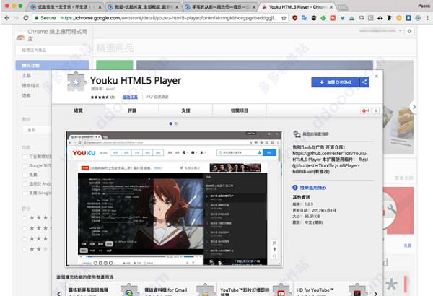The height and width of the screenshot is (296, 433).
Task: Open the HD for YouTube extension card
Action: click(331, 290)
